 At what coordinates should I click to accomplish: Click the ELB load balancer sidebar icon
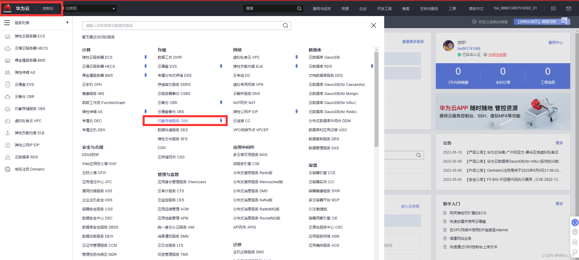click(8, 133)
